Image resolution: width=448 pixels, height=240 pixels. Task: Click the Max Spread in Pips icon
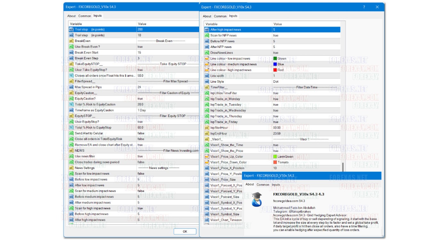pyautogui.click(x=71, y=87)
